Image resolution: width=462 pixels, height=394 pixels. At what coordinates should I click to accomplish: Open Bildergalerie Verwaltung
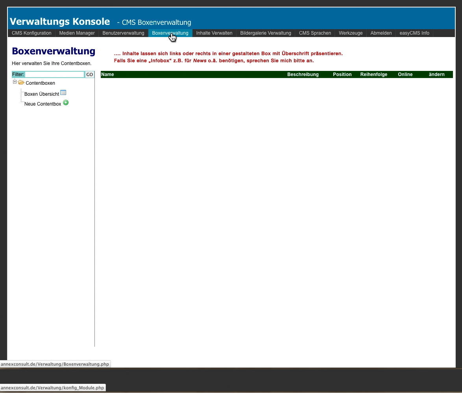tap(266, 33)
